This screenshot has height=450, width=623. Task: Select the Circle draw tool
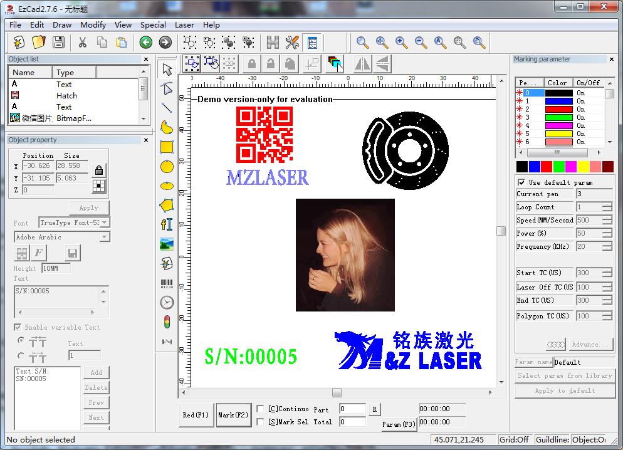pyautogui.click(x=167, y=167)
